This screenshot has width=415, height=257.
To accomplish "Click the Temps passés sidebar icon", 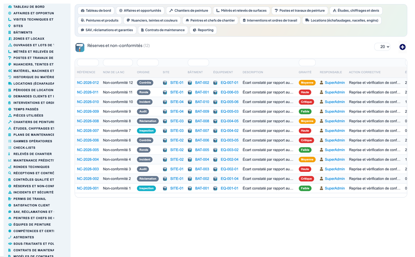I will (x=10, y=109).
